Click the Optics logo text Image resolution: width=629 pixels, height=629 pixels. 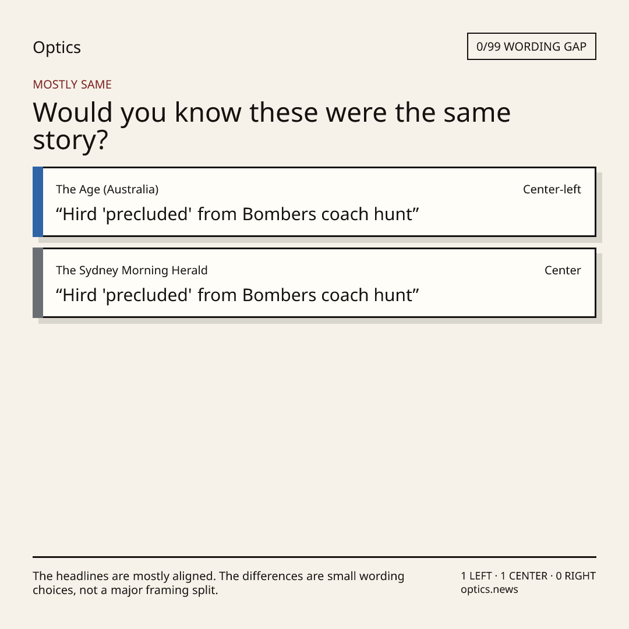pyautogui.click(x=56, y=48)
